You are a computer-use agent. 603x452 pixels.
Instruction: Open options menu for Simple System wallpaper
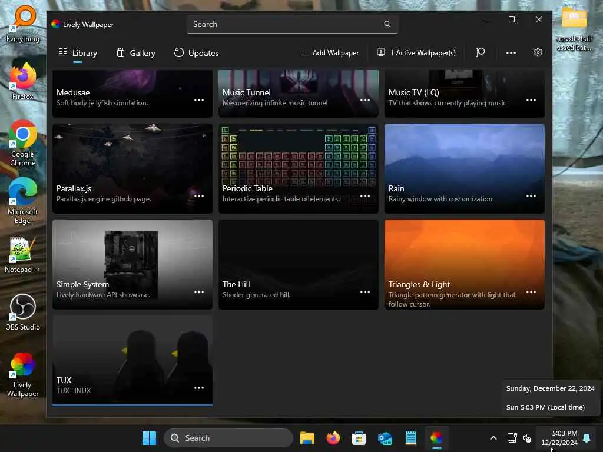coord(199,292)
